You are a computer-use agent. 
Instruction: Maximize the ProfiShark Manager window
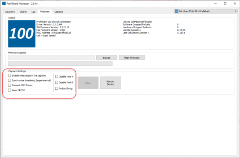pyautogui.click(x=225, y=4)
